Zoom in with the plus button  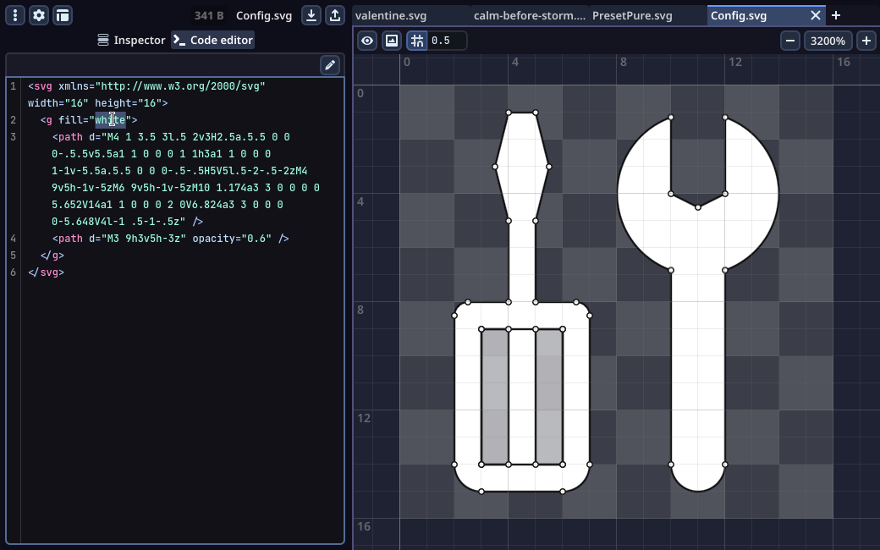[866, 41]
